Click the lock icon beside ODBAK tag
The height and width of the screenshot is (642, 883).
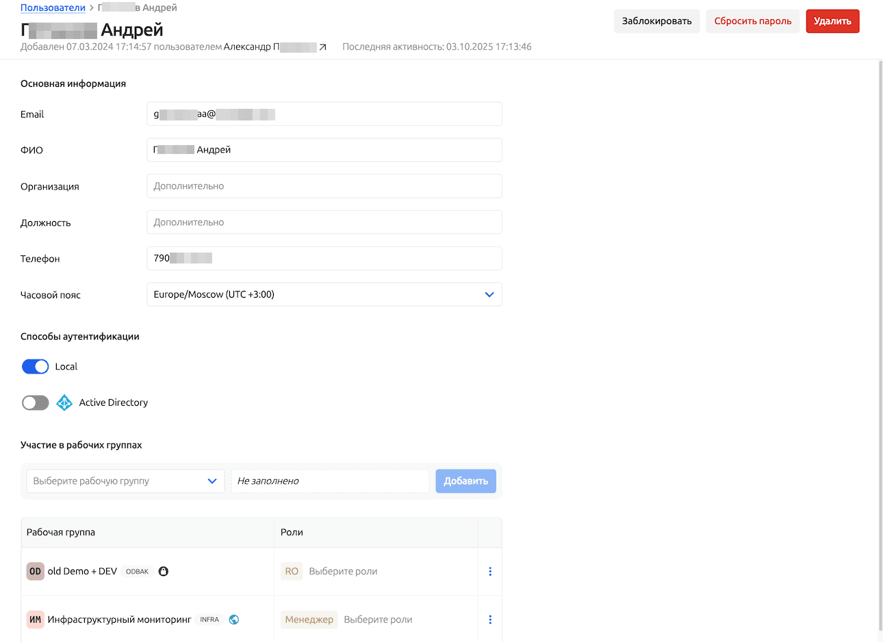pyautogui.click(x=164, y=572)
